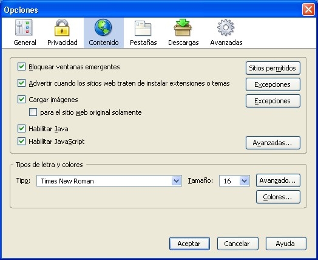Open font Avanzado... button
The image size is (318, 260).
click(x=278, y=180)
